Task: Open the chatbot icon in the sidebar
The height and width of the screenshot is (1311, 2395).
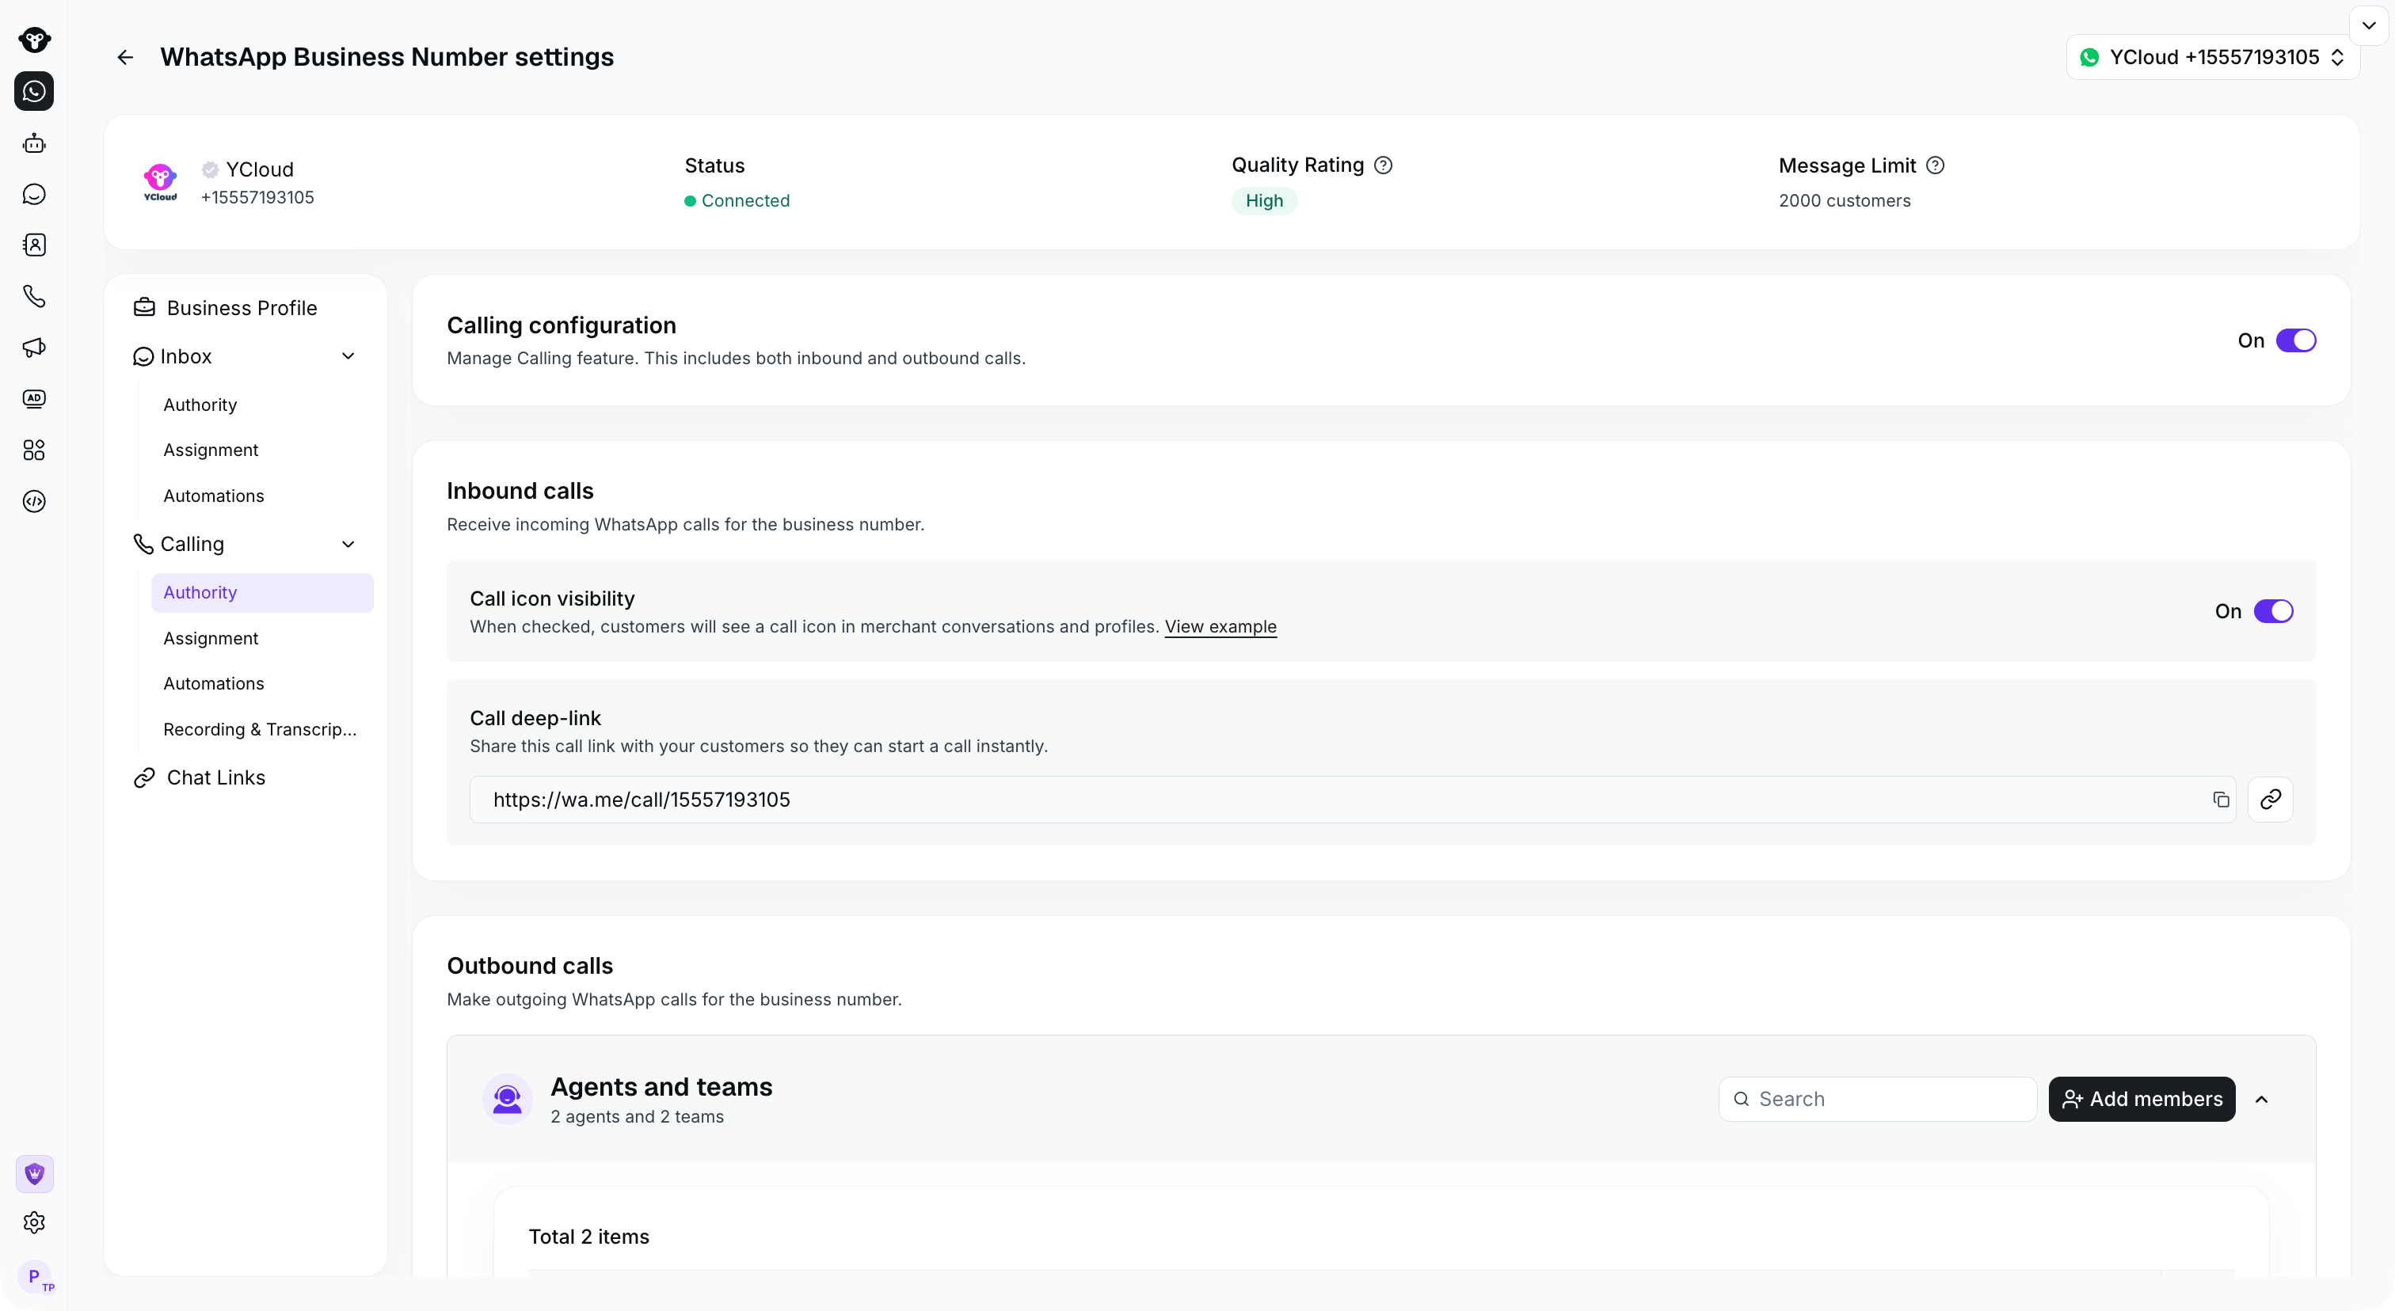Action: 34,143
